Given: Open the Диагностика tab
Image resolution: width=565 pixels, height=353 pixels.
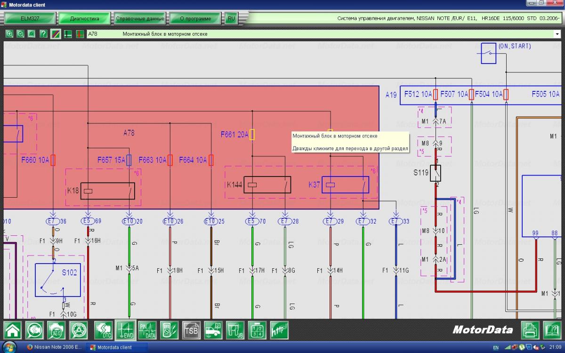Looking at the screenshot, I should 85,19.
